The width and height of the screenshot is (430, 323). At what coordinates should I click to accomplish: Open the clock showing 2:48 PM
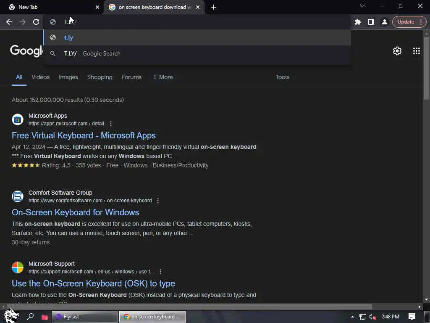tap(390, 317)
